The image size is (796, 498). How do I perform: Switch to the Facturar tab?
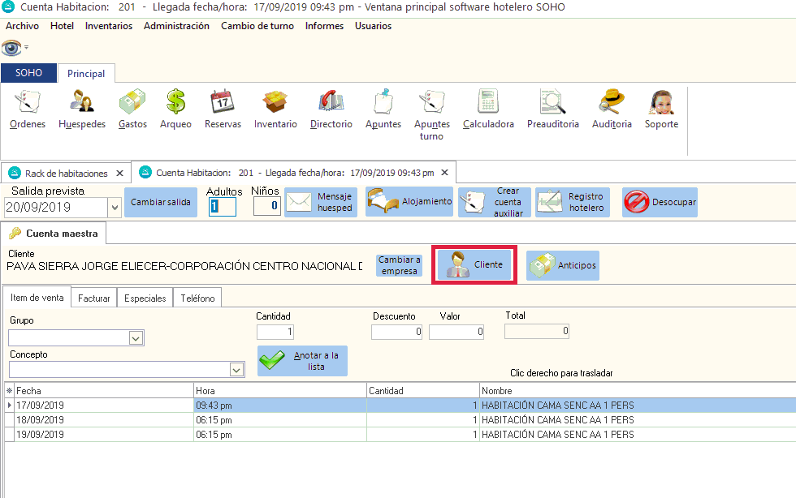94,298
